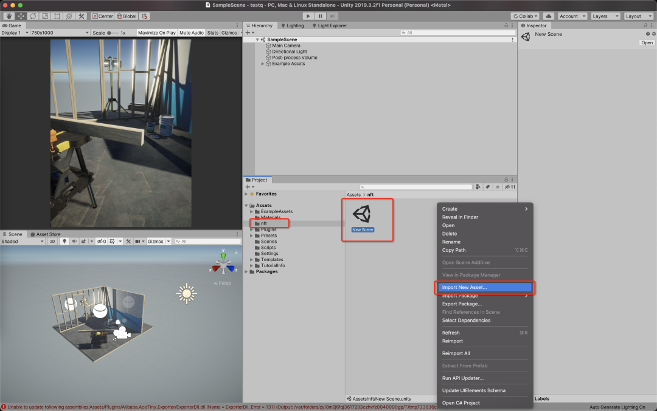
Task: Search by type icon in Project panel
Action: coord(478,187)
